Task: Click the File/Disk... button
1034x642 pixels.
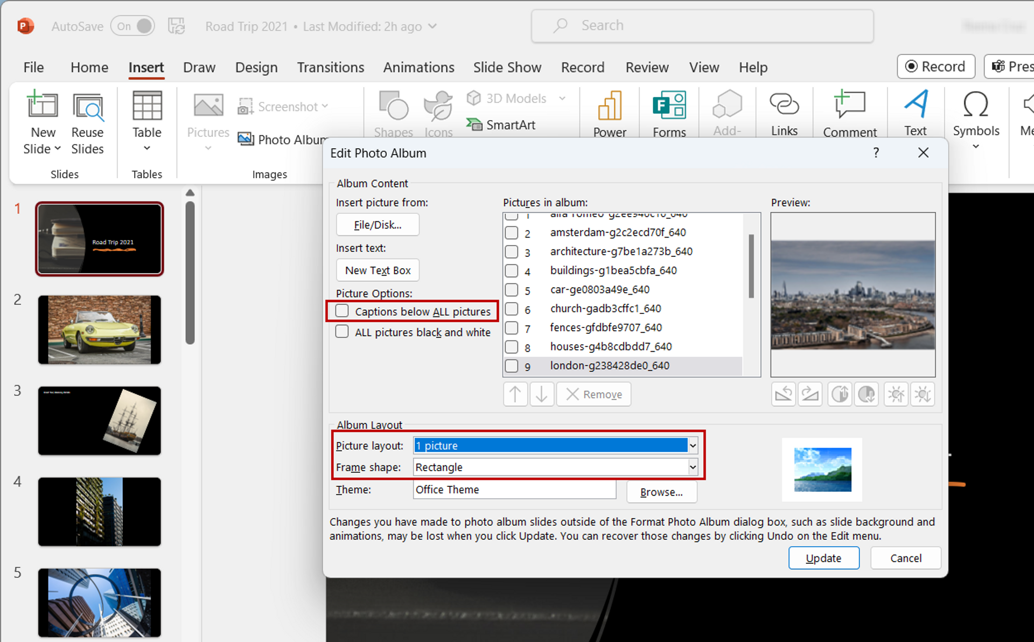Action: pyautogui.click(x=377, y=225)
